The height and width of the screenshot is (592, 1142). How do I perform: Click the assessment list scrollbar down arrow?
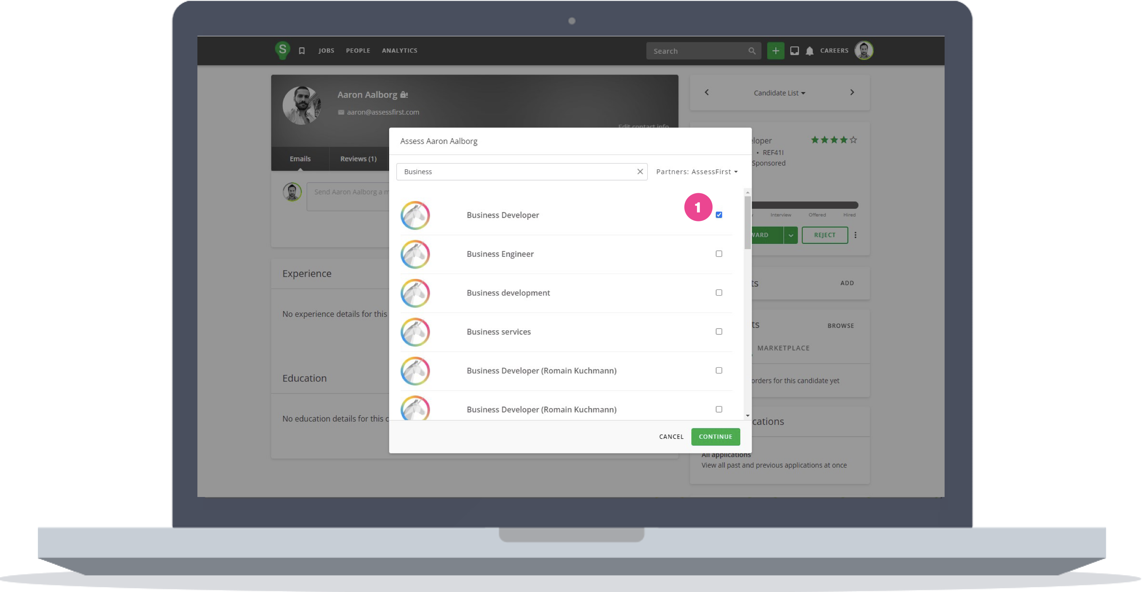[748, 415]
